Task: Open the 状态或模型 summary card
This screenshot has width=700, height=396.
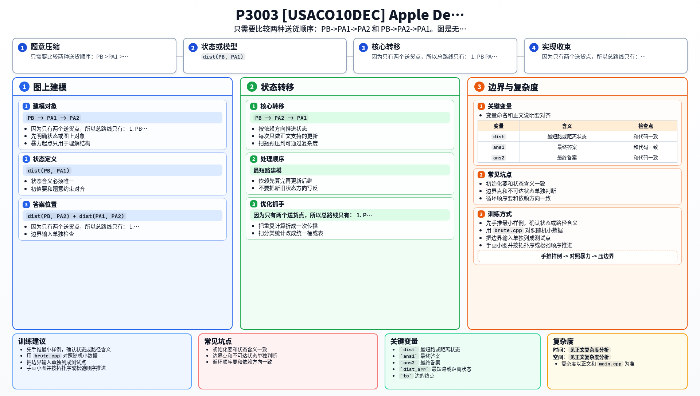Action: tap(265, 56)
